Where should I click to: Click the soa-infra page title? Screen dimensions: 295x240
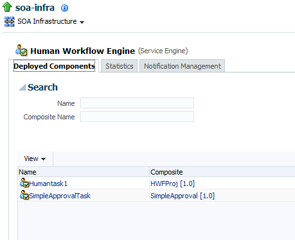tap(35, 8)
